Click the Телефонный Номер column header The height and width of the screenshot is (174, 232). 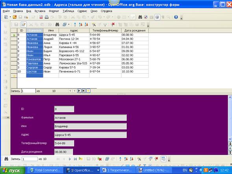pyautogui.click(x=105, y=30)
